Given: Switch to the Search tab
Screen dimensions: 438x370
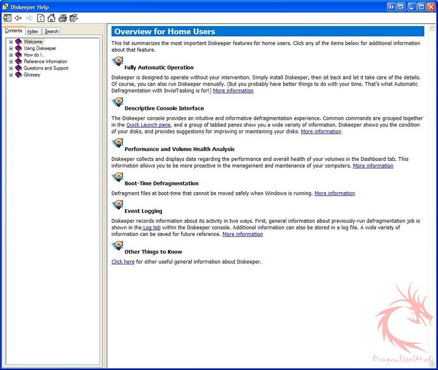Looking at the screenshot, I should tap(51, 32).
